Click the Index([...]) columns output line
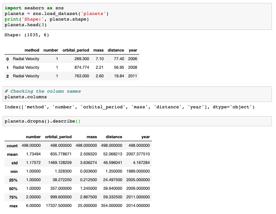276x214 pixels. click(130, 107)
